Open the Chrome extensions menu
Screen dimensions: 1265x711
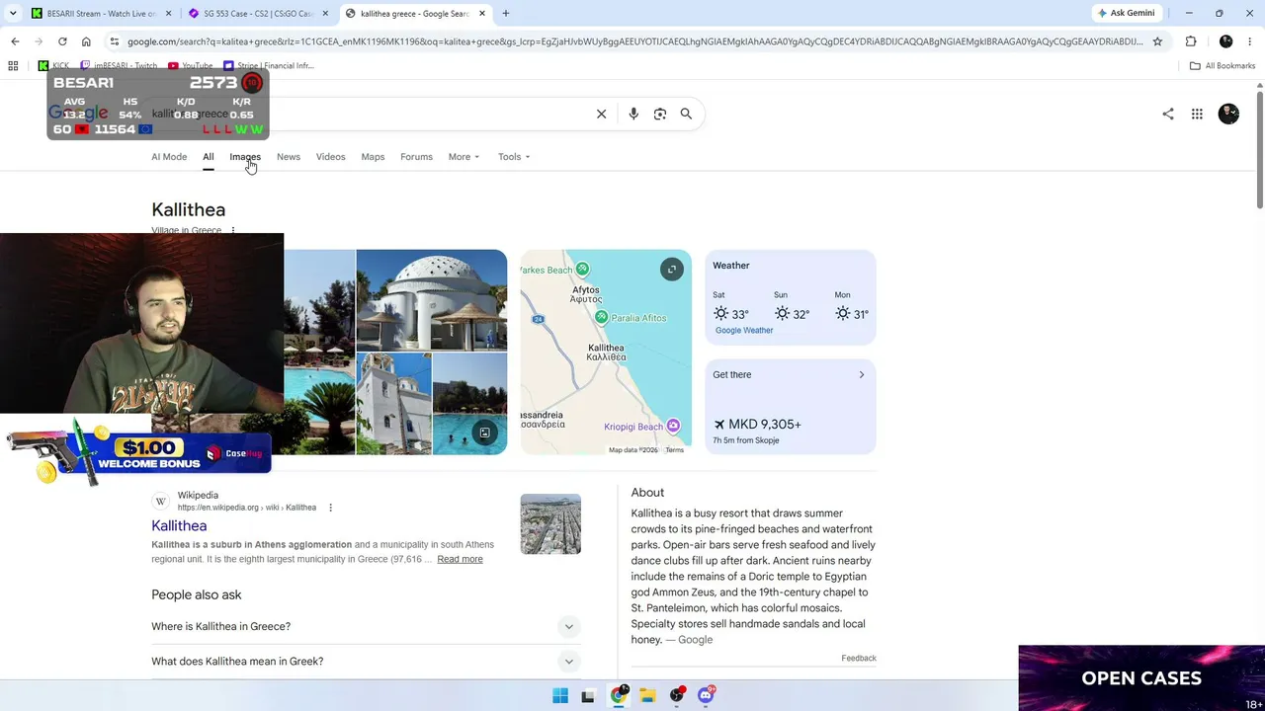click(1191, 41)
